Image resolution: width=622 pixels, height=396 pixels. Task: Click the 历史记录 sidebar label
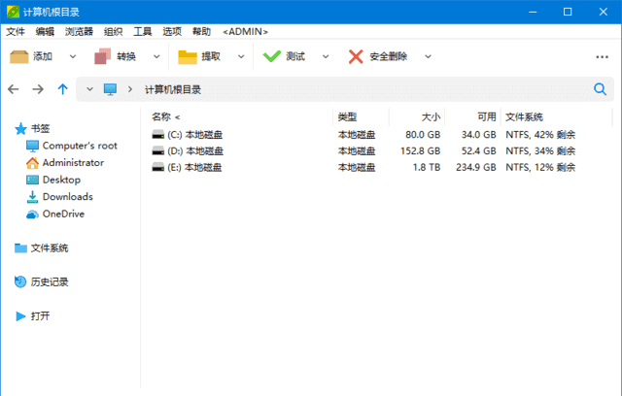point(50,281)
